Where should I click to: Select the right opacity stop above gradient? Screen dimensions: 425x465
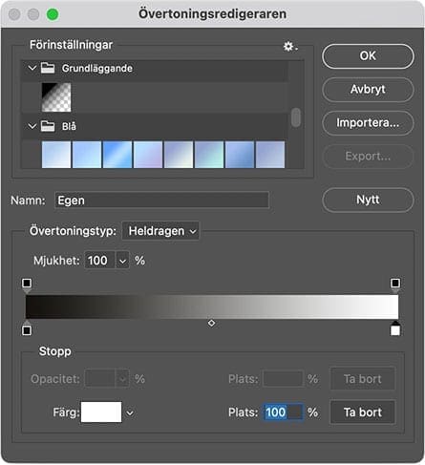[395, 284]
